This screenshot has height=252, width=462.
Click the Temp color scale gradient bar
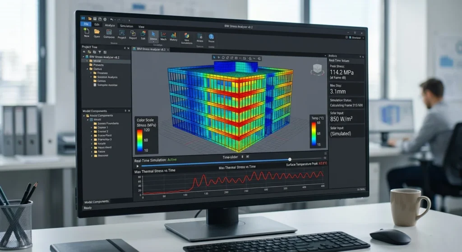tap(314, 134)
